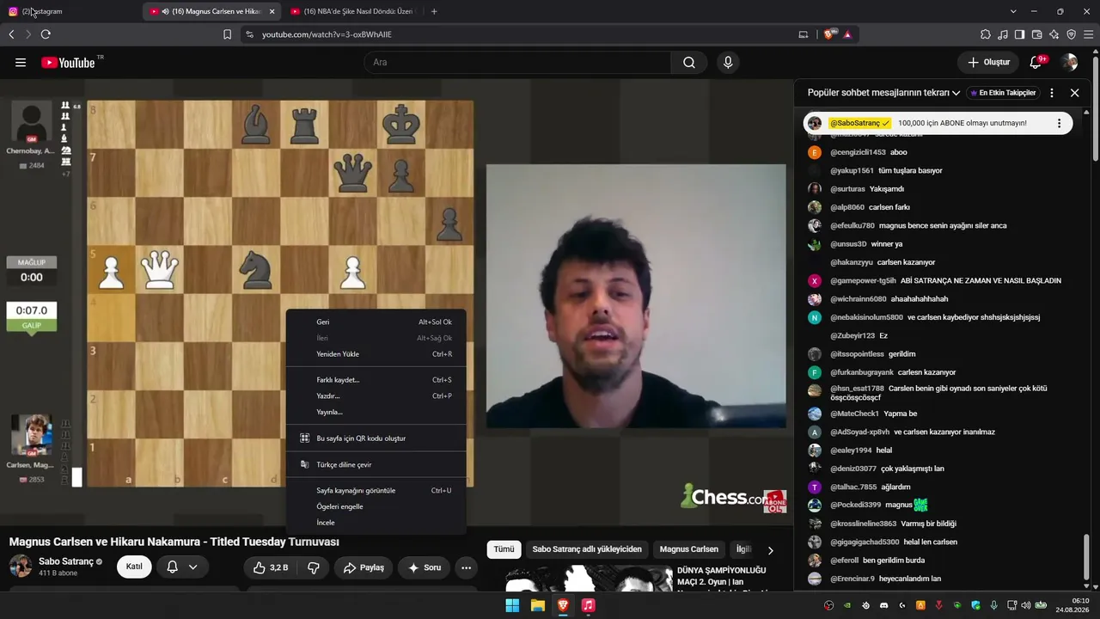Share the video with 'Paylaş'
The image size is (1100, 619).
click(x=364, y=567)
